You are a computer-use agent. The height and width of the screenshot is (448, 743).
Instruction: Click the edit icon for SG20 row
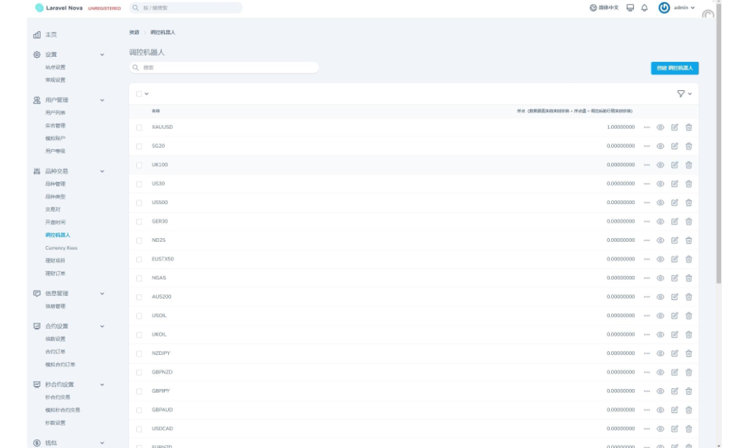click(675, 146)
